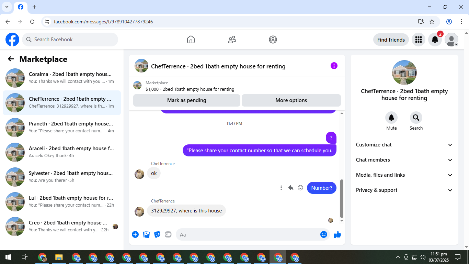Image resolution: width=469 pixels, height=264 pixels.
Task: Open conversation information purple icon
Action: coord(334,66)
